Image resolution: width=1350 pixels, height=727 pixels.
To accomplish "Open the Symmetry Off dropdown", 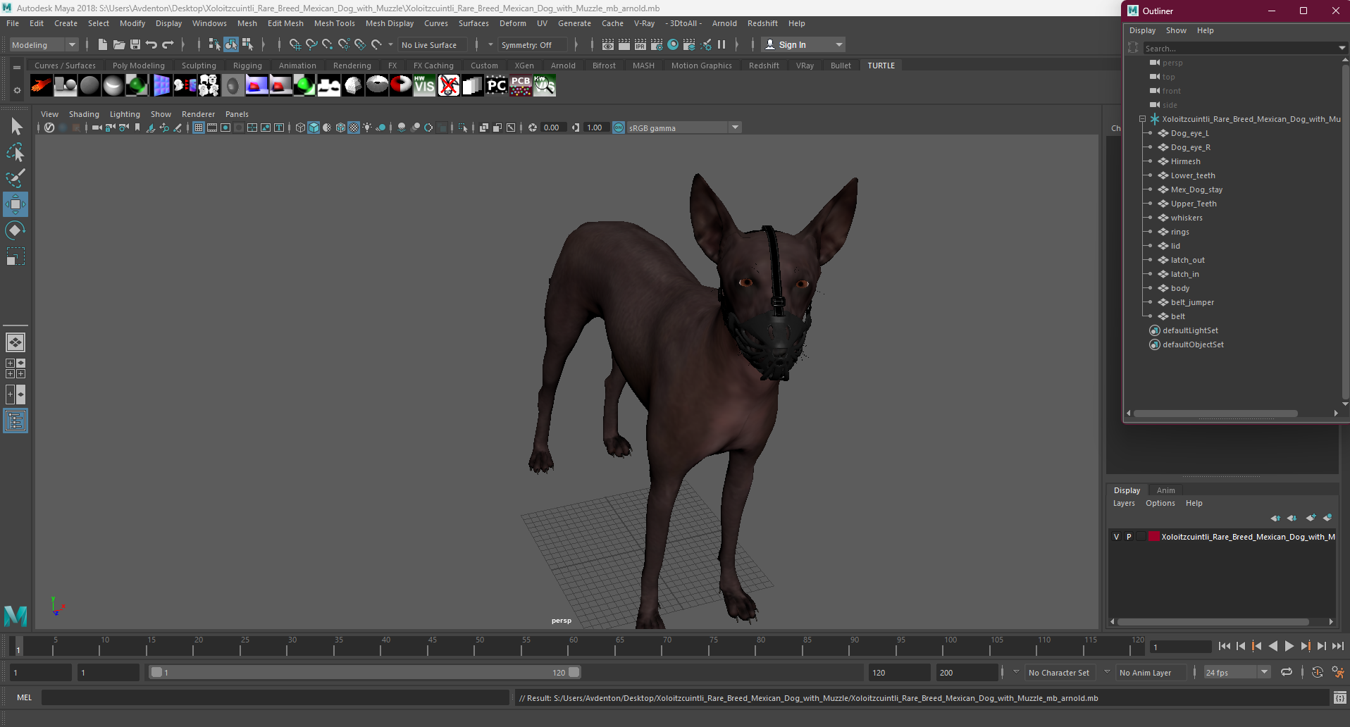I will tap(533, 44).
